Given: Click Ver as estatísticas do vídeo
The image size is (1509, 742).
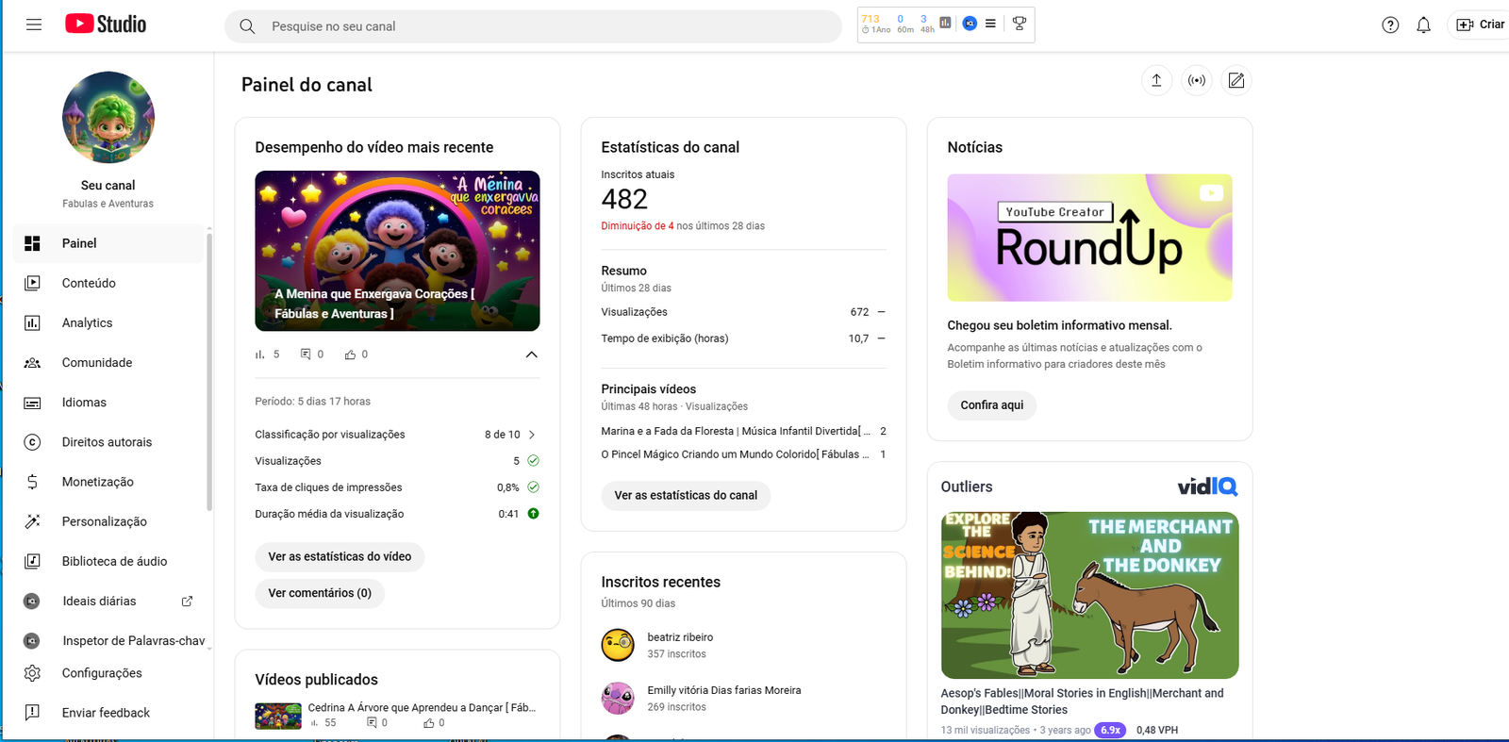Looking at the screenshot, I should tap(340, 557).
